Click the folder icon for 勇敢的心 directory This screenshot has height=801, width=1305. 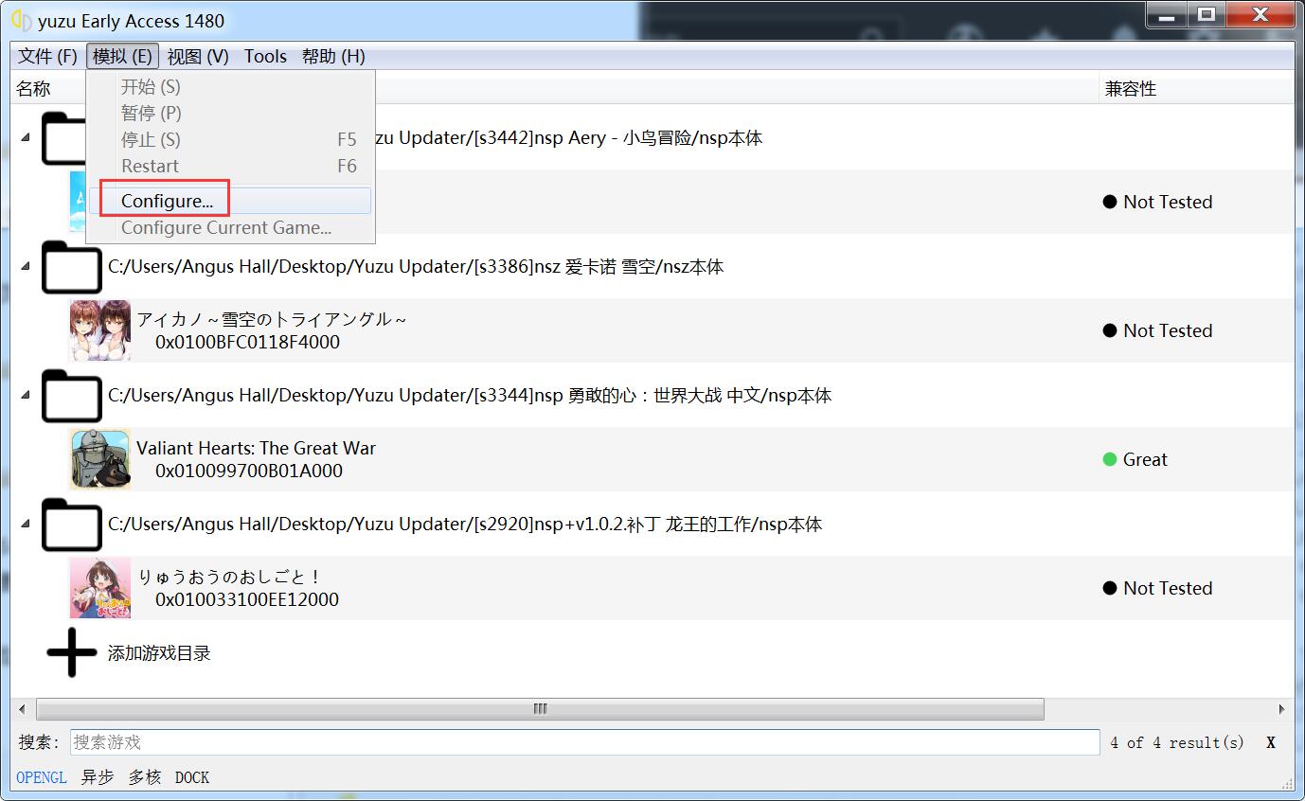[72, 396]
